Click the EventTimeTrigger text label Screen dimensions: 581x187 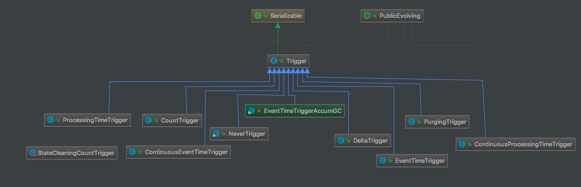click(419, 160)
